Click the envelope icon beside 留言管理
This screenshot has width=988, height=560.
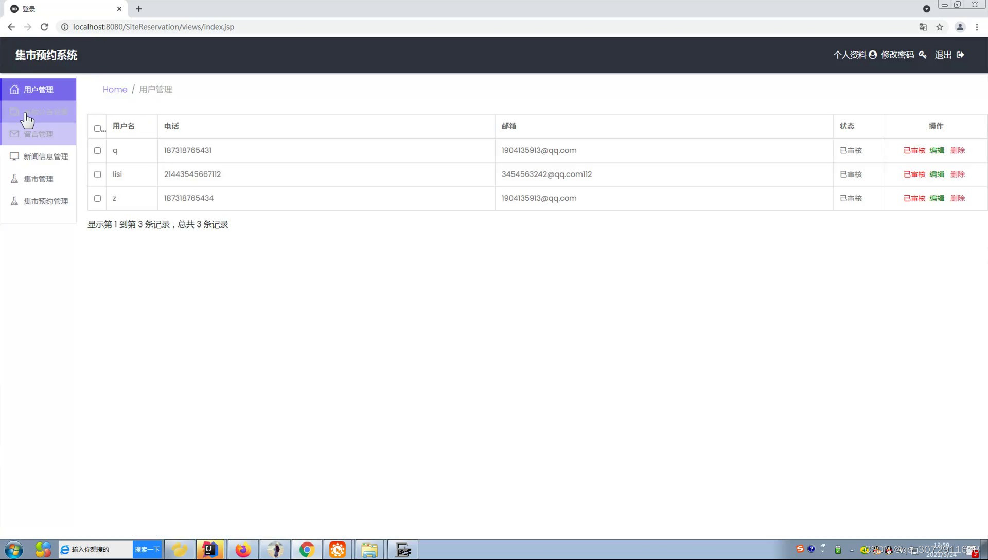click(x=14, y=134)
